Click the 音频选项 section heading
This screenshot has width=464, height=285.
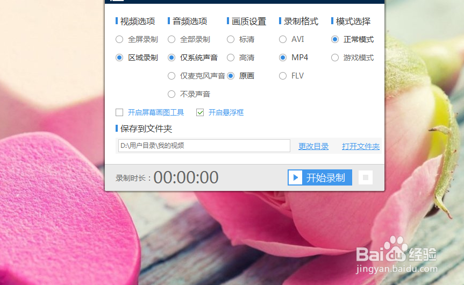pyautogui.click(x=190, y=22)
